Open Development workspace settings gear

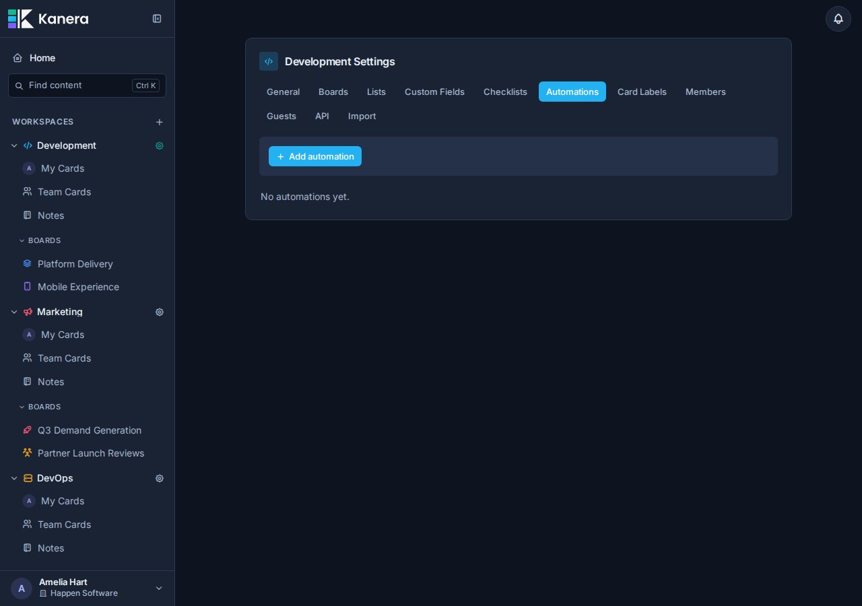[160, 145]
